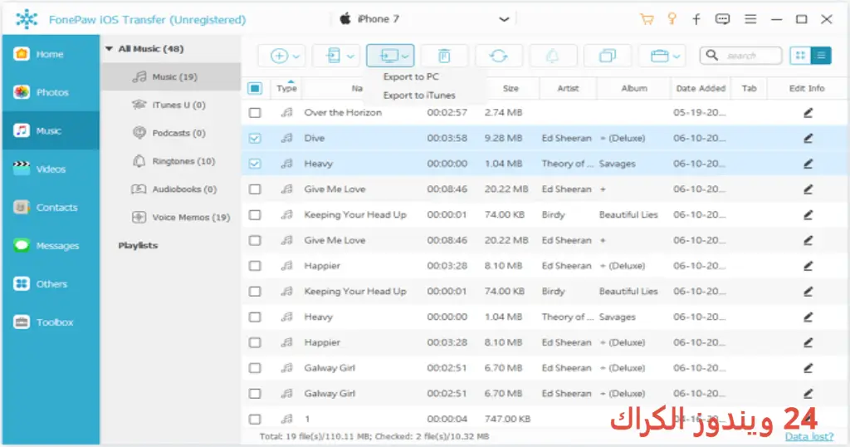850x447 pixels.
Task: Check the Over the Horizon checkbox
Action: point(255,113)
